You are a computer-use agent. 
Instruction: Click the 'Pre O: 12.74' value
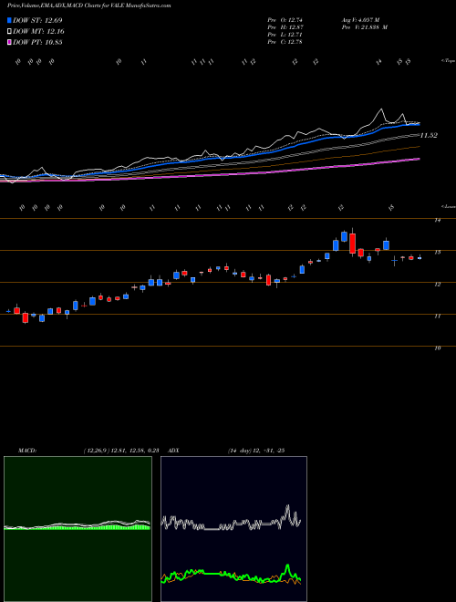(285, 20)
